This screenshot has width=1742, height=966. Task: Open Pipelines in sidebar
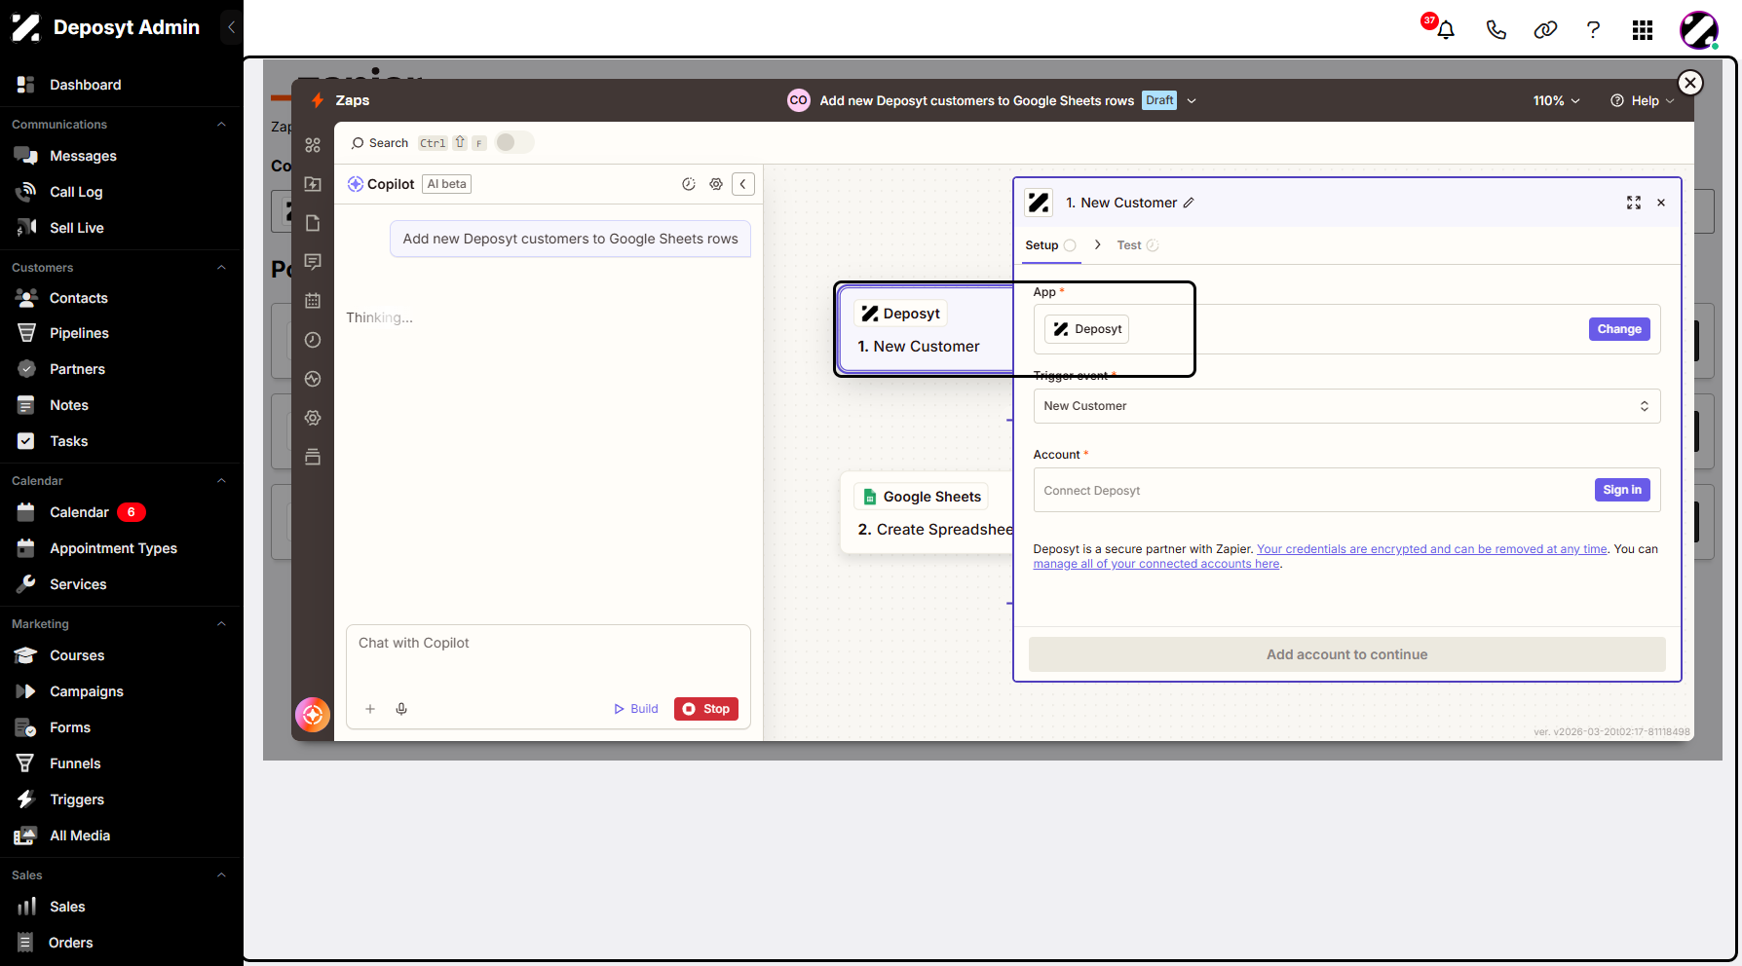(79, 333)
